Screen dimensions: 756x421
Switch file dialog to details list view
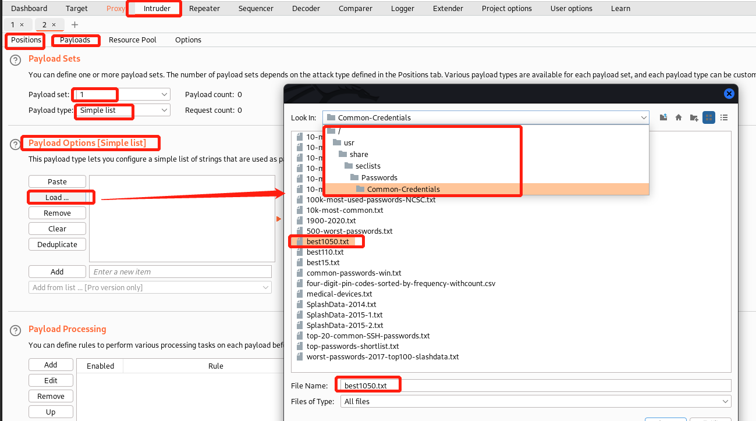(724, 117)
